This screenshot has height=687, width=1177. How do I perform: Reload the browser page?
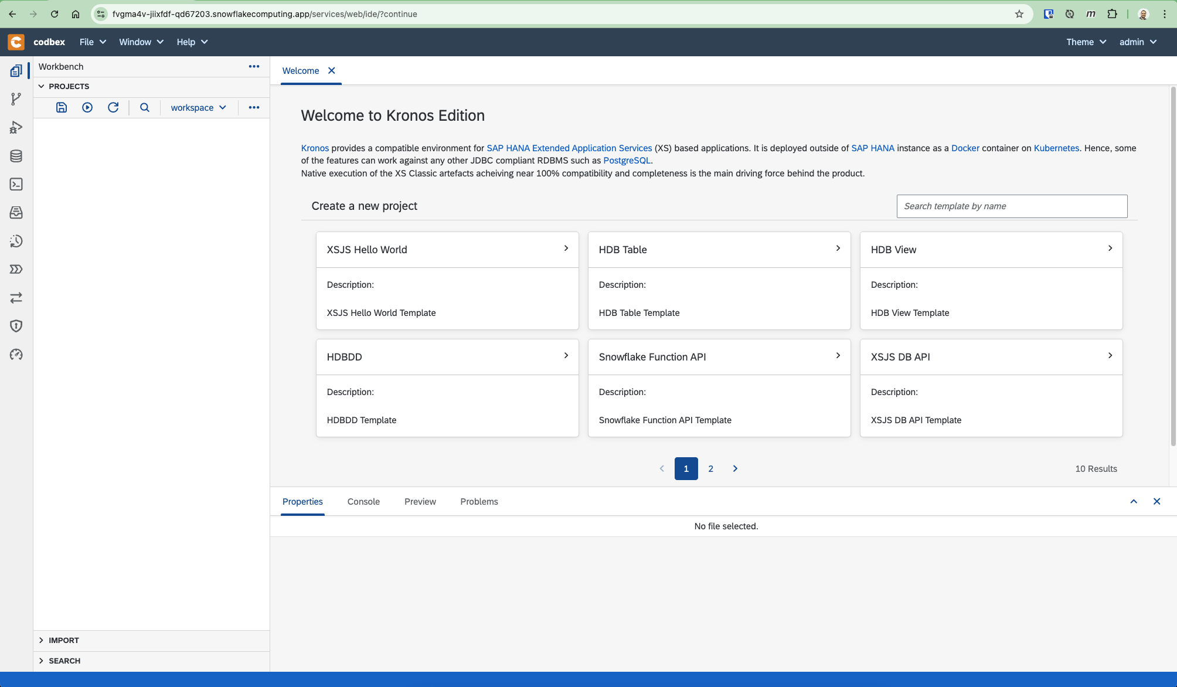[x=55, y=14]
